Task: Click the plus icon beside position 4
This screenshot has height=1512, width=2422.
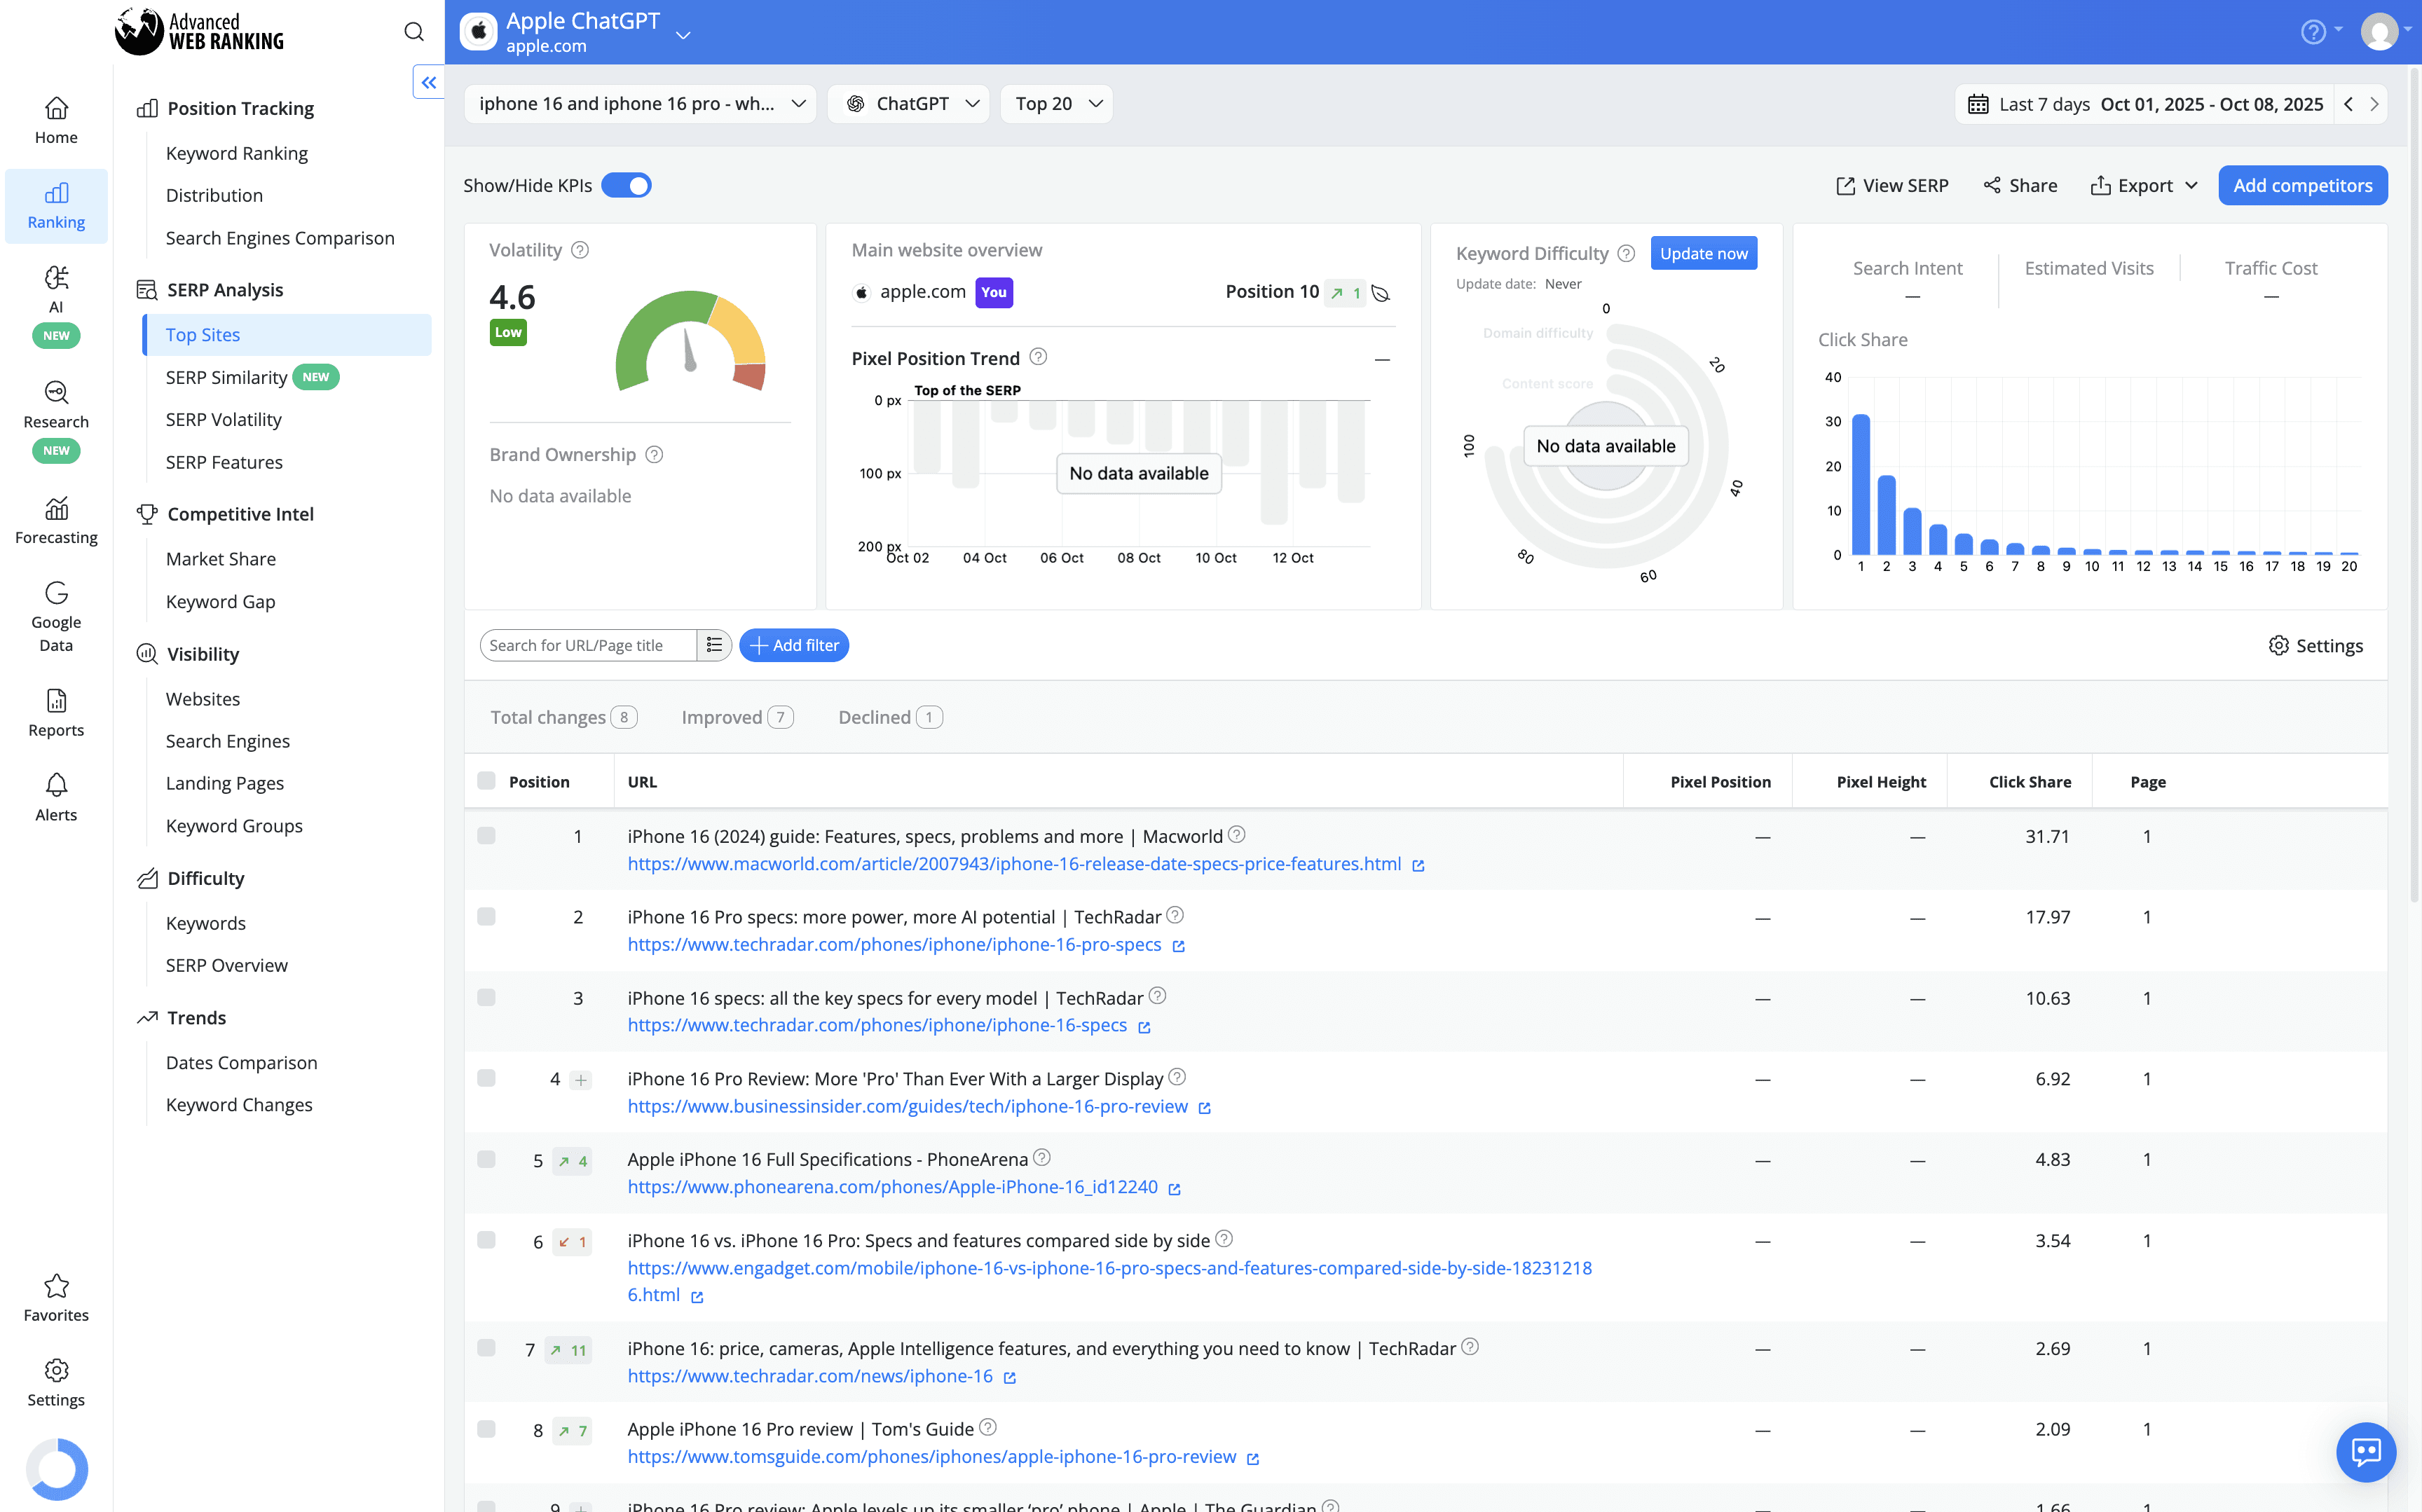Action: pyautogui.click(x=580, y=1080)
